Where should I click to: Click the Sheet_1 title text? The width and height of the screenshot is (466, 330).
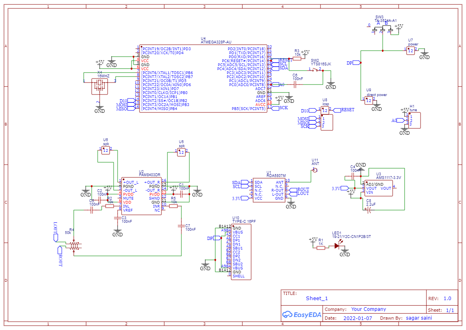317,298
